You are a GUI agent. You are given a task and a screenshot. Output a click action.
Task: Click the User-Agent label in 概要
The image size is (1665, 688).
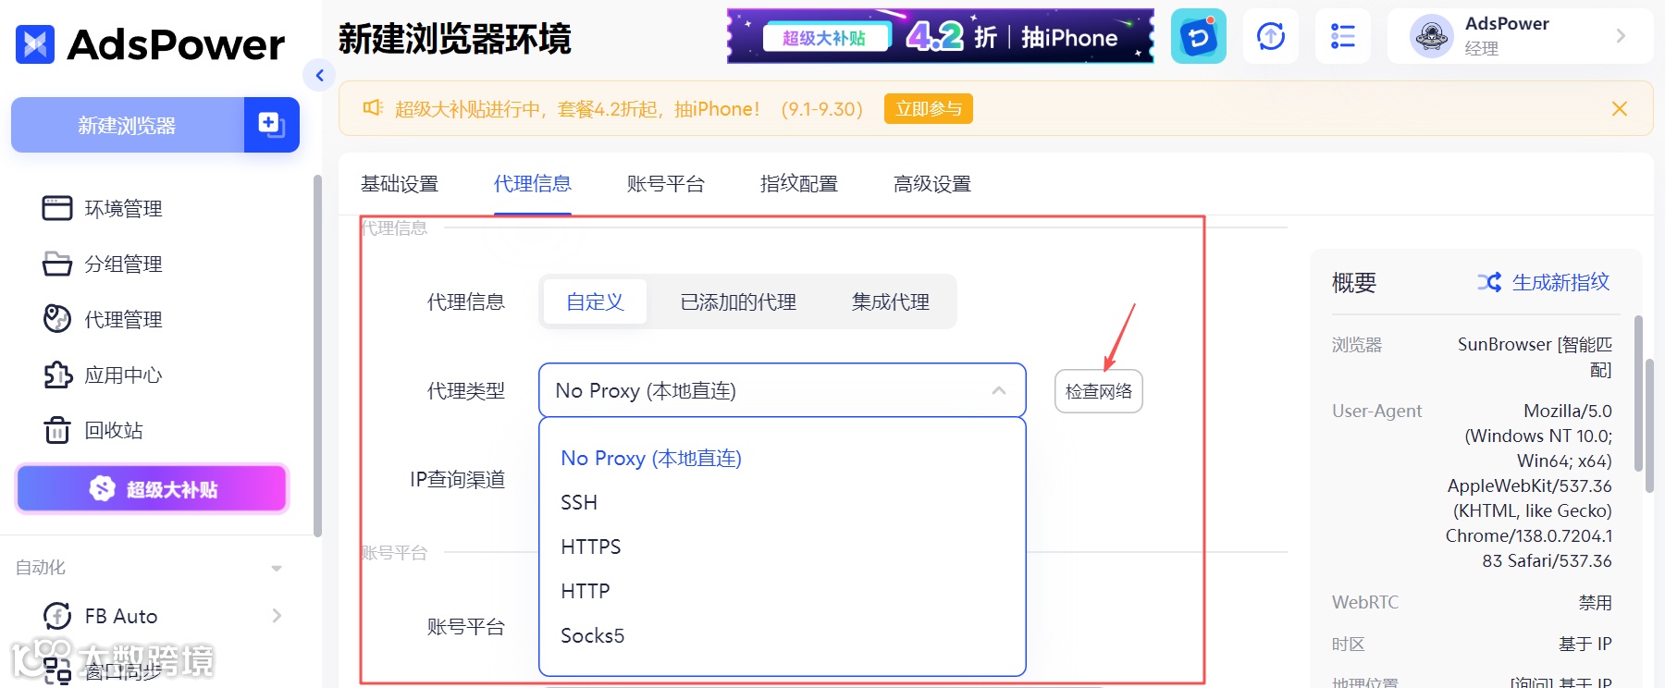[x=1376, y=411]
